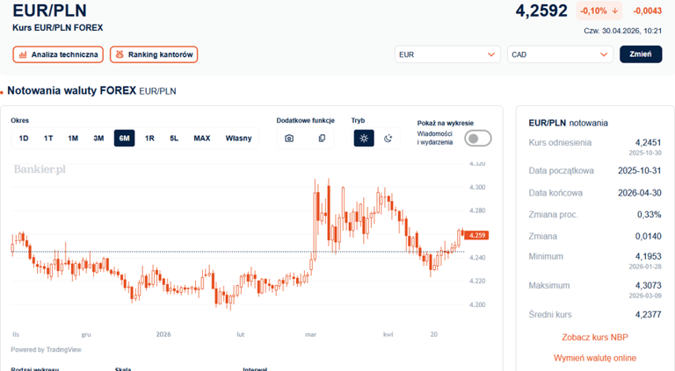Toggle Wiadomości i wydarzenia switch
675x371 pixels.
point(478,138)
